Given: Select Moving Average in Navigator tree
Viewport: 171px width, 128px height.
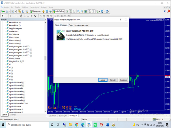Looking at the screenshot, I should (x=15, y=58).
